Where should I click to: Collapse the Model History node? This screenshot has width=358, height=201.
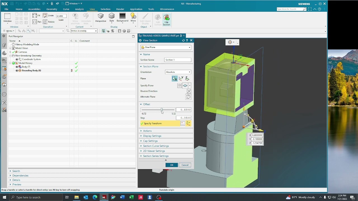point(10,63)
